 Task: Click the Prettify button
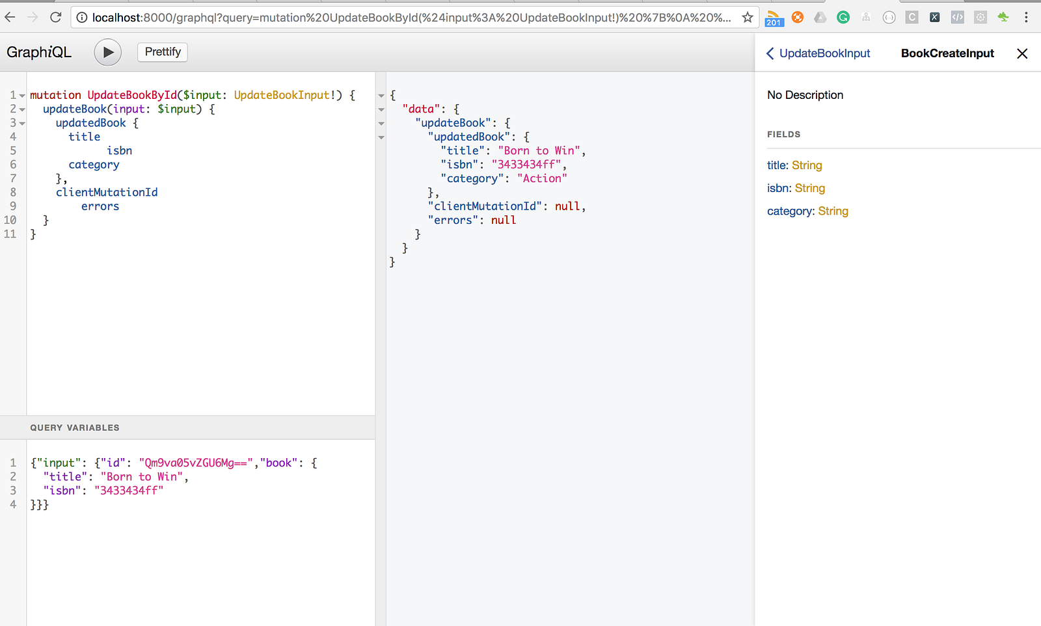point(163,52)
